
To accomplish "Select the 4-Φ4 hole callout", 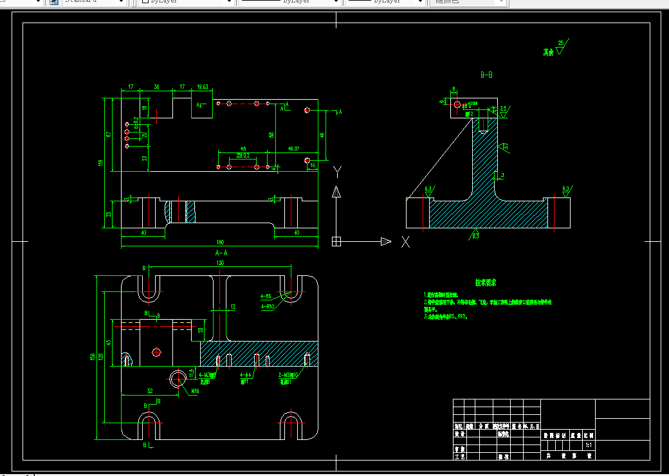I will click(x=245, y=375).
